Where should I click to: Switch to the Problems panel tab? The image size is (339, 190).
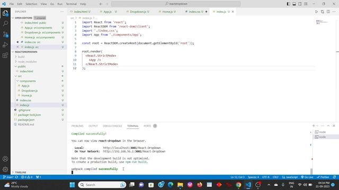coord(77,126)
